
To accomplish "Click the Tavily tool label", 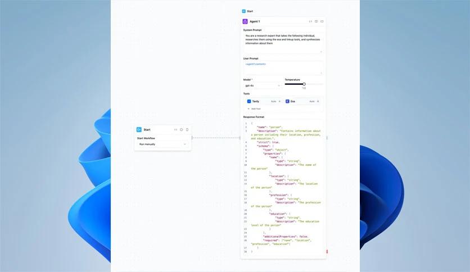I will (x=255, y=101).
